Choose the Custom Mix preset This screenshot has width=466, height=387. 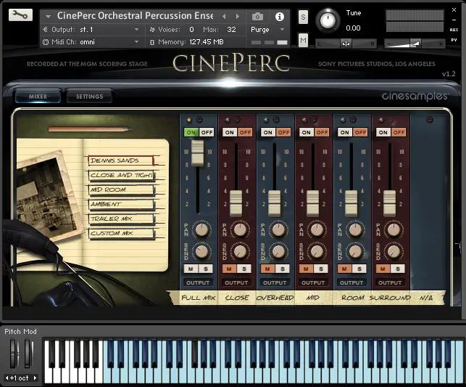pos(121,233)
